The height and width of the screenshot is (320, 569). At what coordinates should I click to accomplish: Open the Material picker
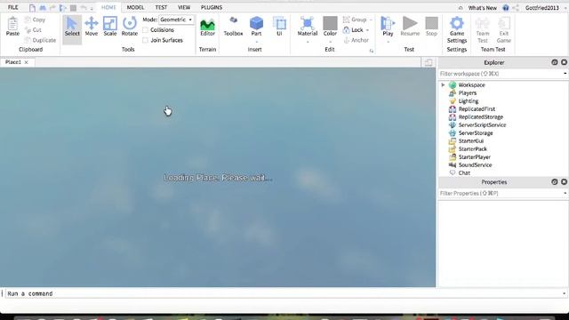click(308, 27)
